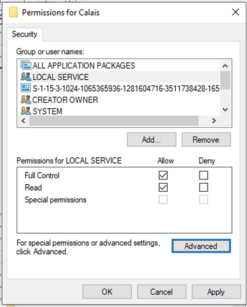Click Apply to save permissions
This screenshot has height=307, width=247.
click(x=216, y=292)
